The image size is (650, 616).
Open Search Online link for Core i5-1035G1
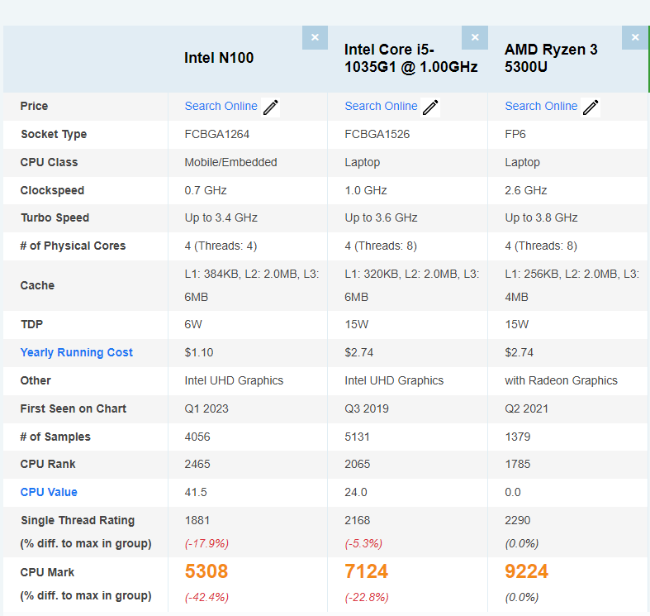pos(381,107)
